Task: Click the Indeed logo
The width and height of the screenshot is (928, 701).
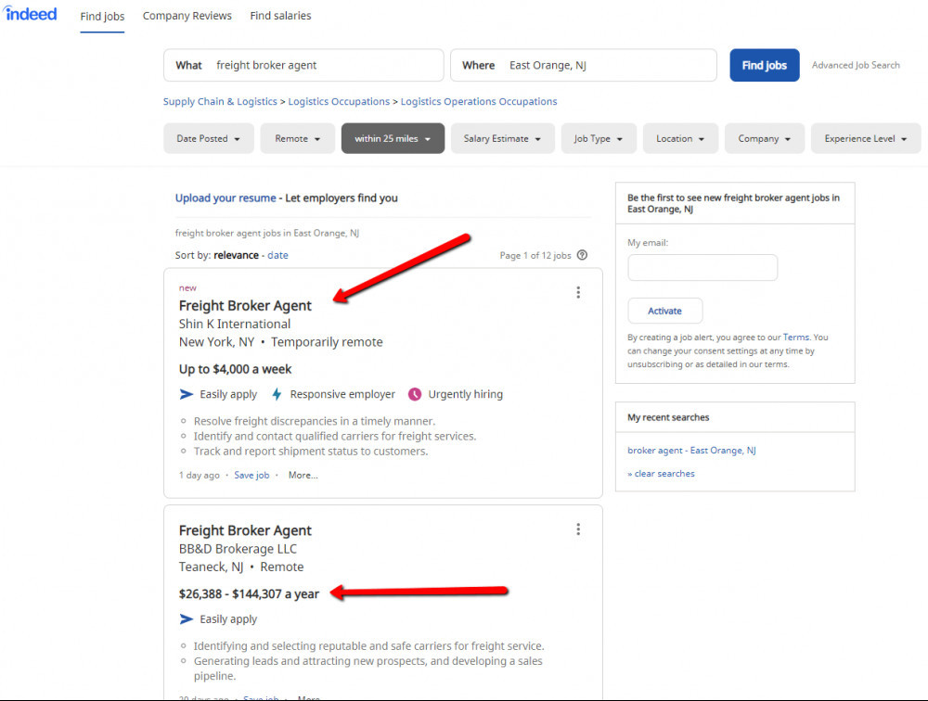Action: point(31,14)
